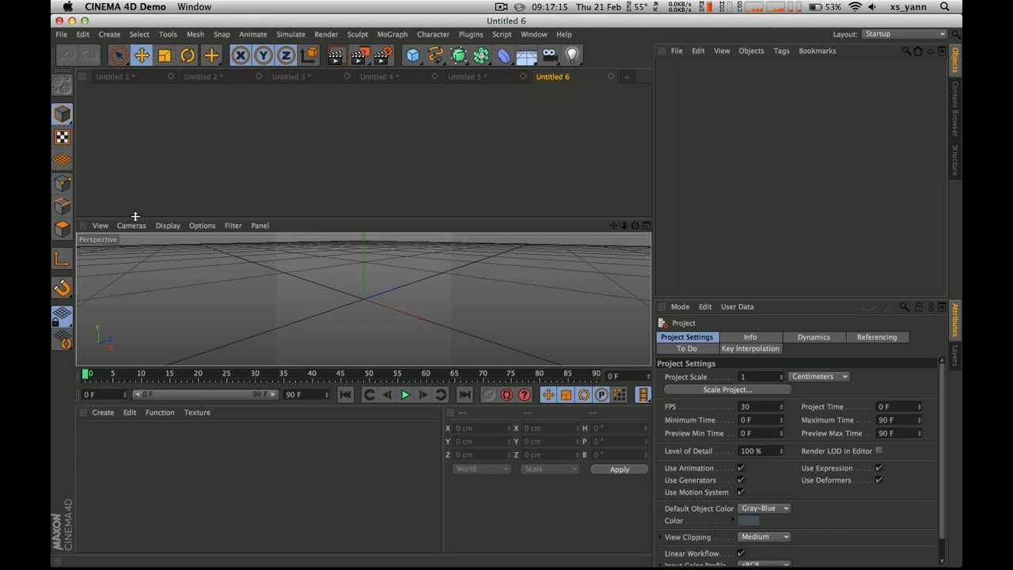Uncheck Use Motion System checkbox
1013x570 pixels.
point(741,492)
